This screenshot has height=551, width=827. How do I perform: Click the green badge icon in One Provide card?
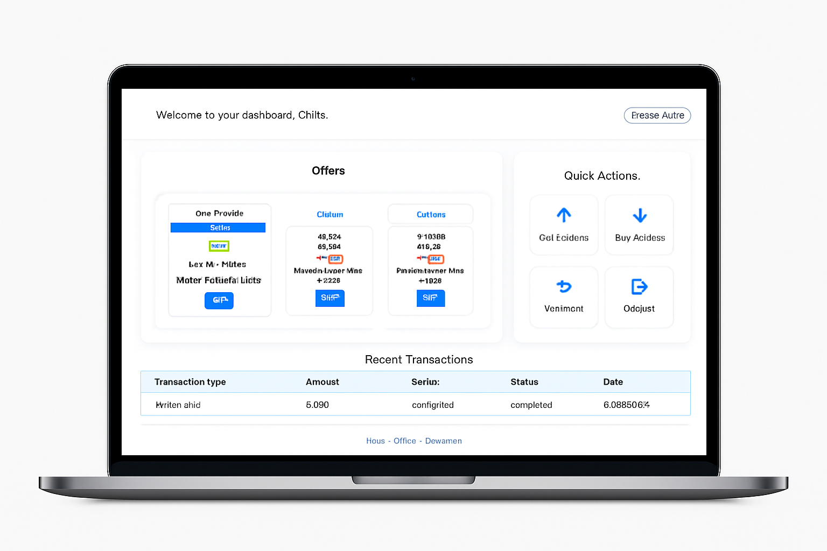219,246
